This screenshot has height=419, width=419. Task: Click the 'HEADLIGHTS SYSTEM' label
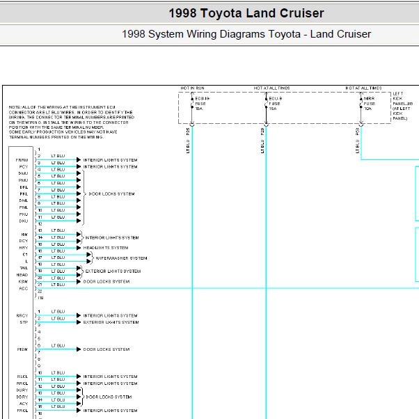106,248
